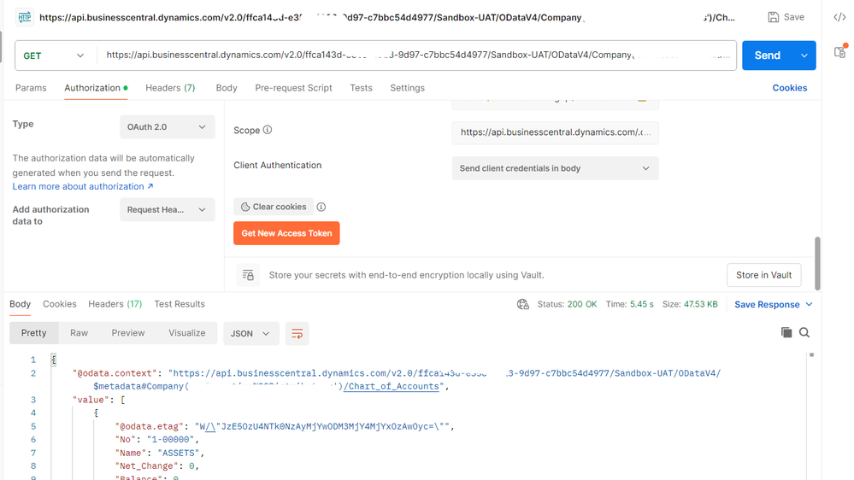Expand the Save Response options arrow
854x480 pixels.
(x=809, y=304)
